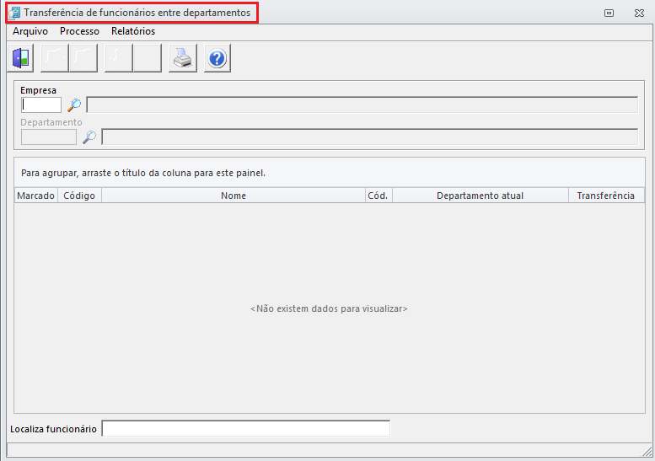Sort by the Nome column header
Viewport: 655px width, 461px height.
click(x=234, y=196)
